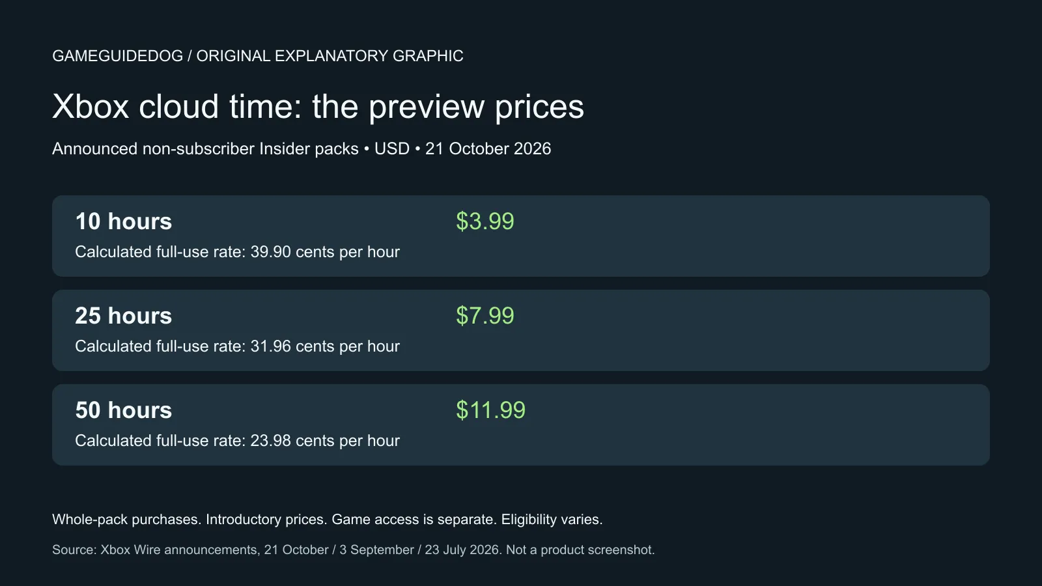Screen dimensions: 1042x586
Task: Click 'Not a product screenshot' note
Action: [x=580, y=550]
